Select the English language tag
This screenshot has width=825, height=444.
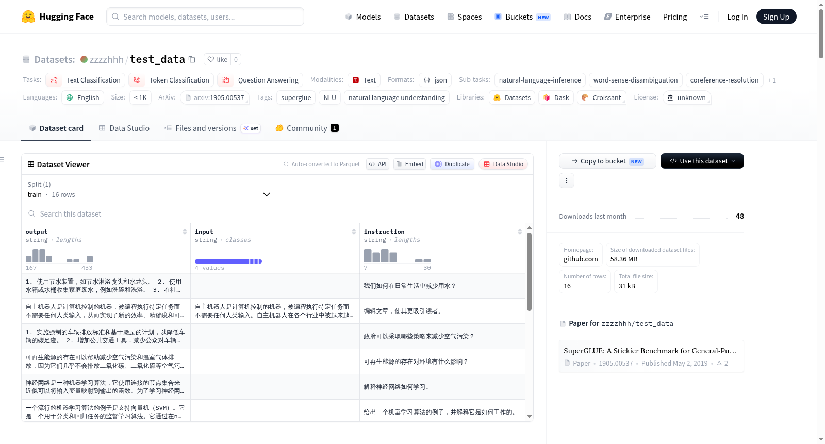(x=83, y=97)
